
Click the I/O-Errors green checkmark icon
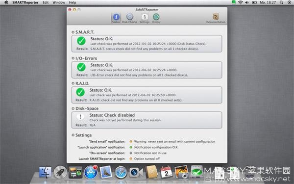coord(81,67)
